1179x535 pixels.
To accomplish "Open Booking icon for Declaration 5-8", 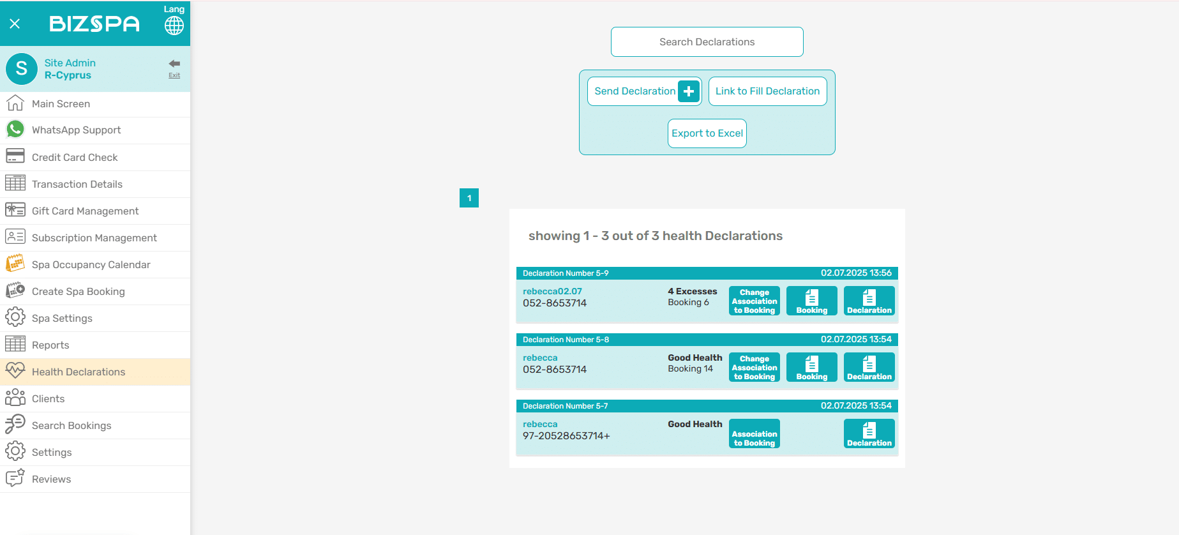I will point(811,367).
